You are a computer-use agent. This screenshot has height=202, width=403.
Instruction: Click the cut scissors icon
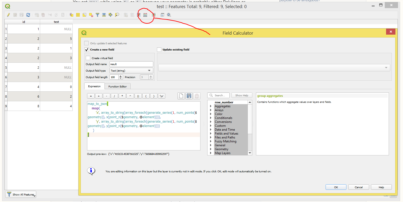(x=50, y=15)
